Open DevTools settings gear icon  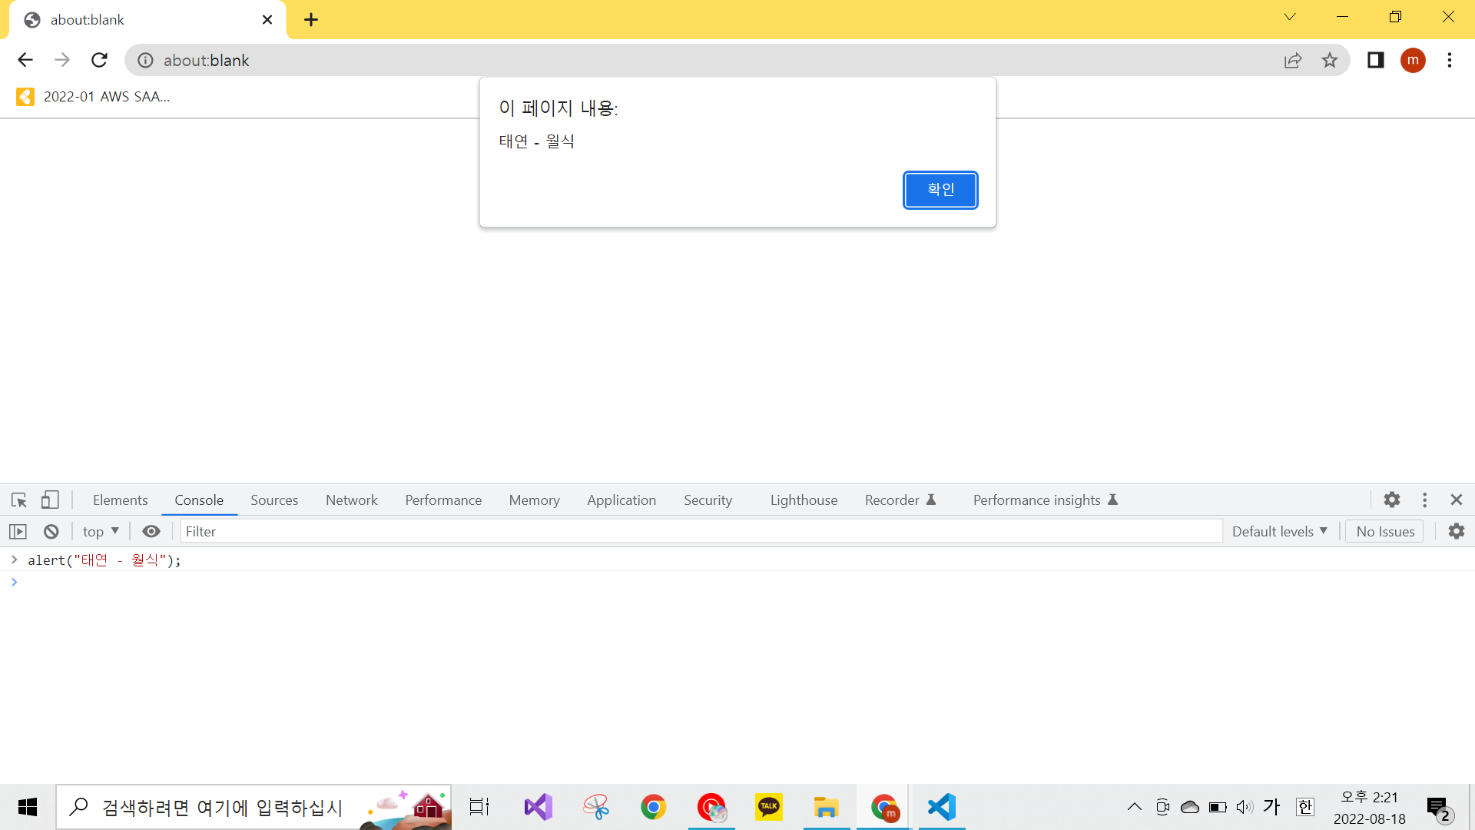click(1392, 500)
